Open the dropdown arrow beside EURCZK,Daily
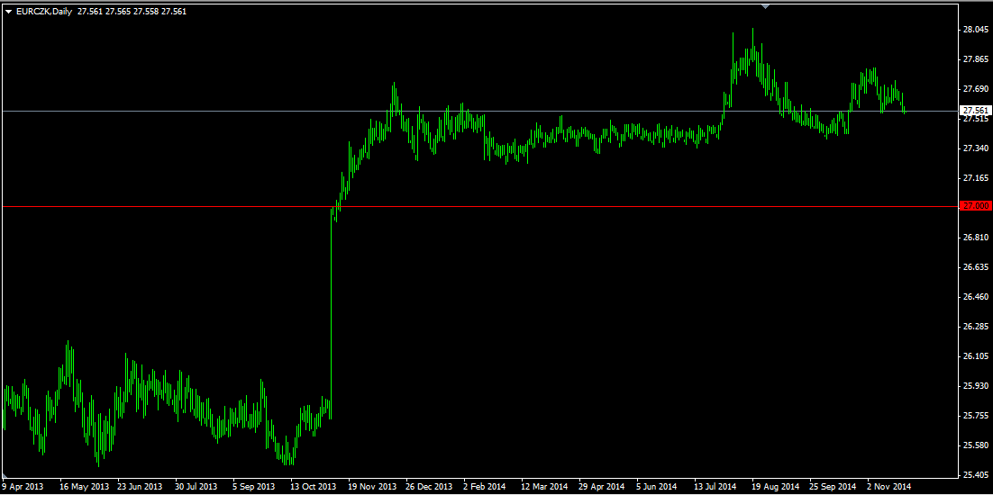Viewport: 993px width, 495px height. (x=8, y=12)
